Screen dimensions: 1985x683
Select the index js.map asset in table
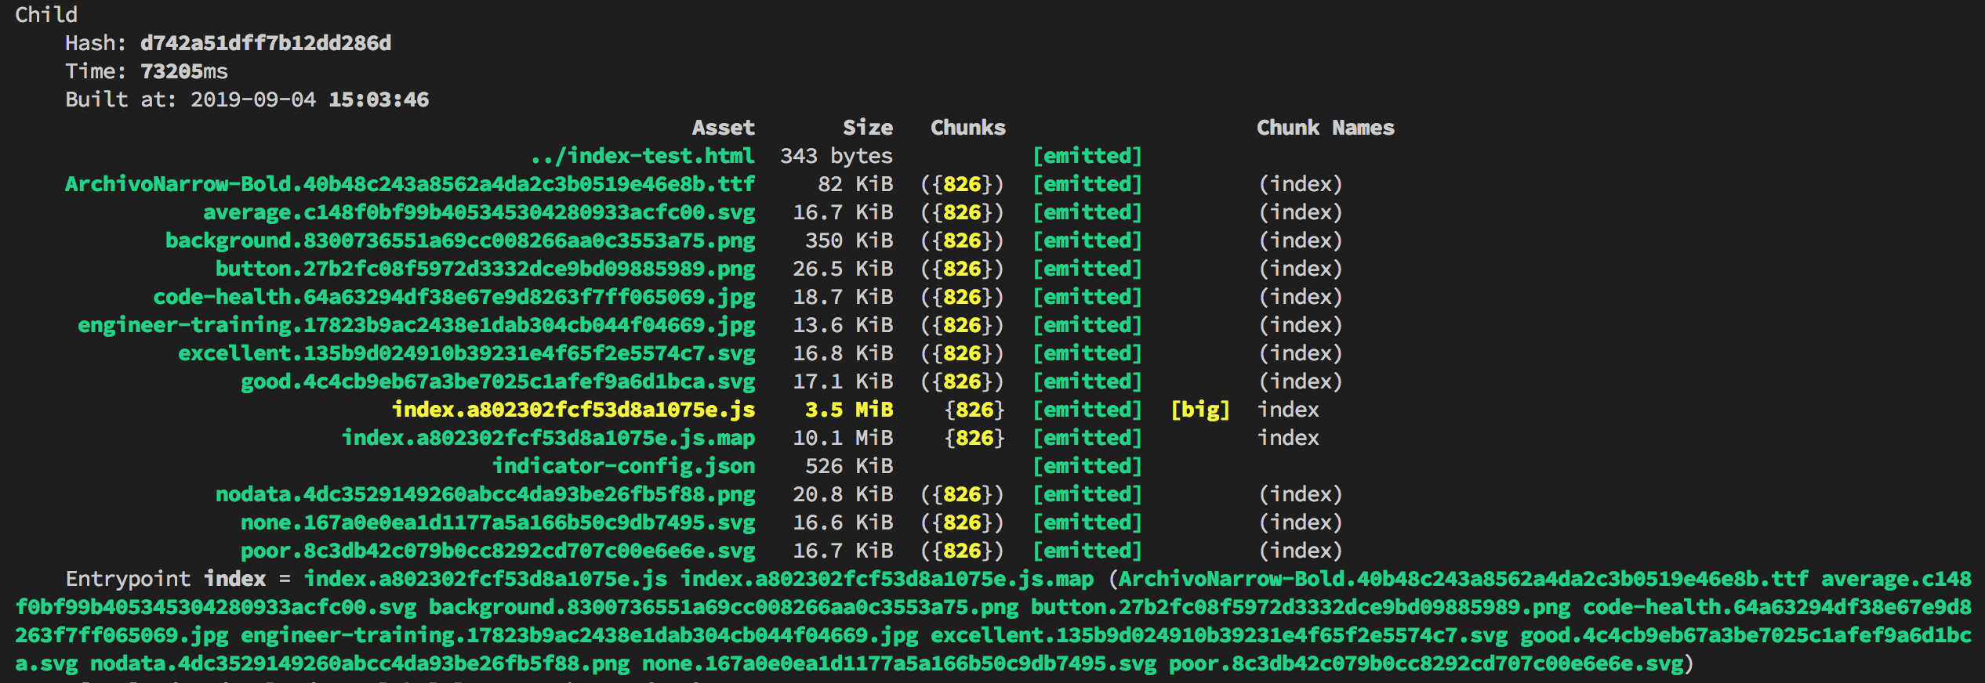click(548, 438)
